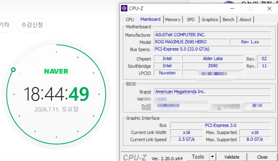Image resolution: width=278 pixels, height=161 pixels.
Task: Click the LPCIO Nuvoton value
Action: [x=167, y=73]
